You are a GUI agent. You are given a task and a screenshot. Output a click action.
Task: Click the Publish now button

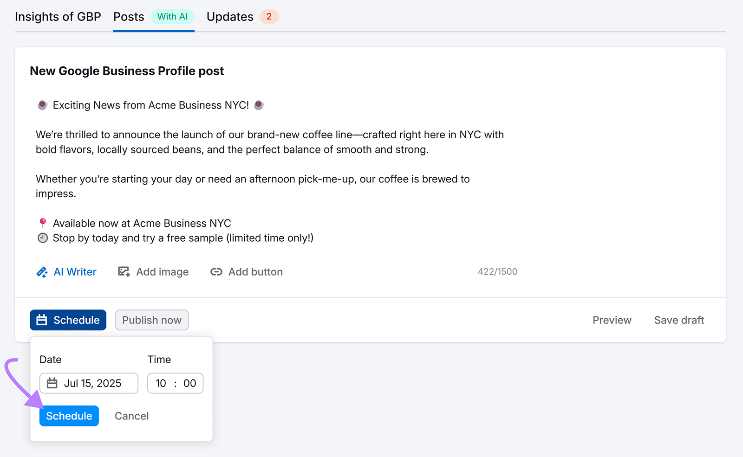[x=152, y=320]
